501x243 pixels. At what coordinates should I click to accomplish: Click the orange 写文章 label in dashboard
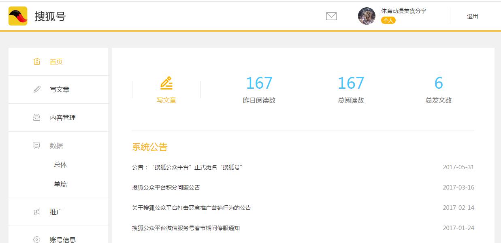pos(166,100)
